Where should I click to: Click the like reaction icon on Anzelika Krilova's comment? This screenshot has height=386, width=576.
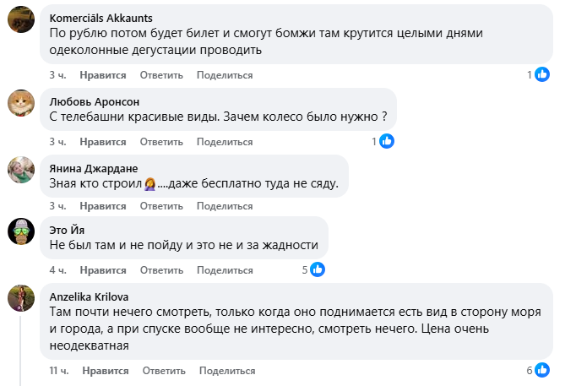pyautogui.click(x=542, y=370)
